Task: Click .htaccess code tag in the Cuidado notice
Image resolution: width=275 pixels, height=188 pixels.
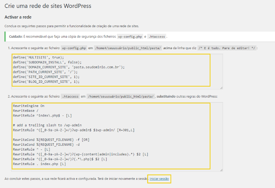Action: (x=157, y=37)
